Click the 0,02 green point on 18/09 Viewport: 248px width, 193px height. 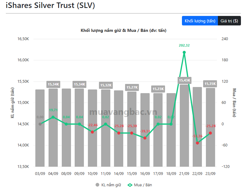click(x=171, y=124)
